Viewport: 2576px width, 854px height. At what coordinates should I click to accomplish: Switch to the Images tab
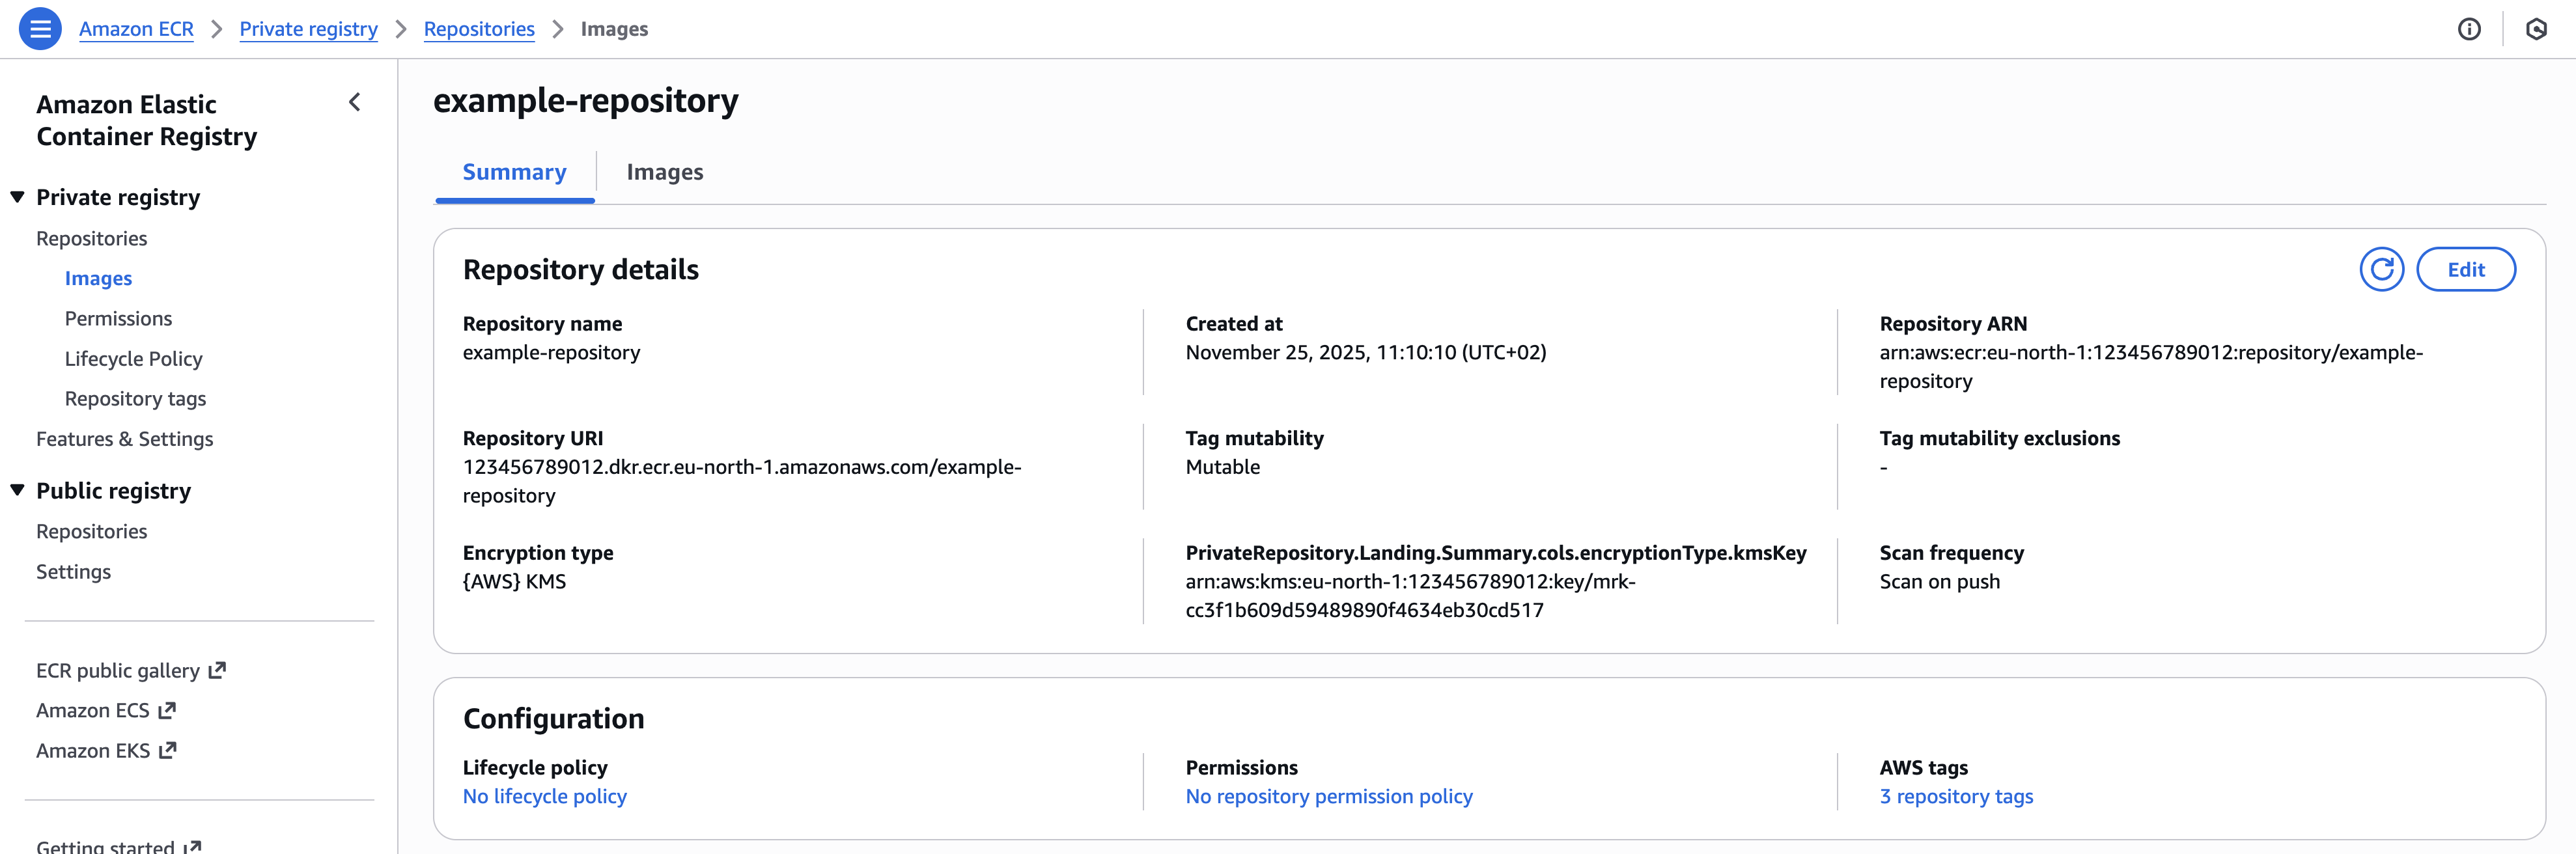665,172
